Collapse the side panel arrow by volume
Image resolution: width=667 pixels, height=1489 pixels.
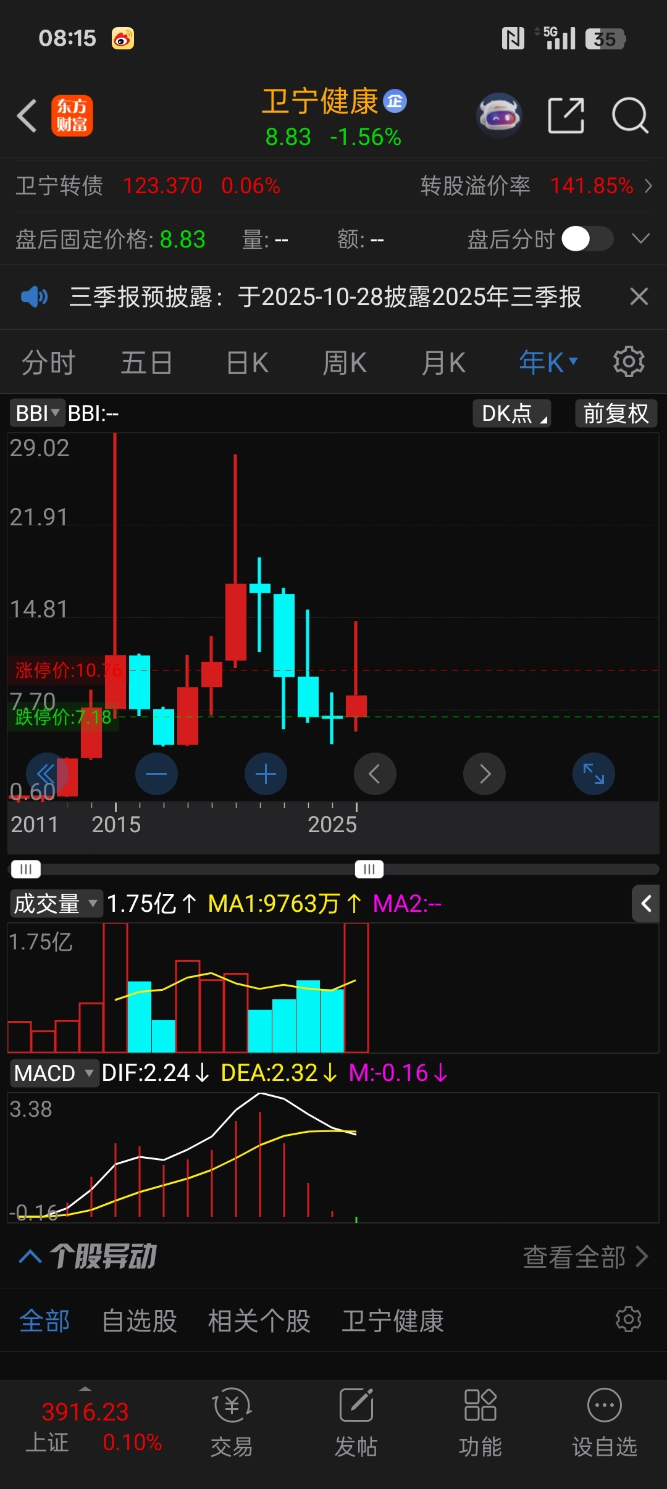coord(646,904)
